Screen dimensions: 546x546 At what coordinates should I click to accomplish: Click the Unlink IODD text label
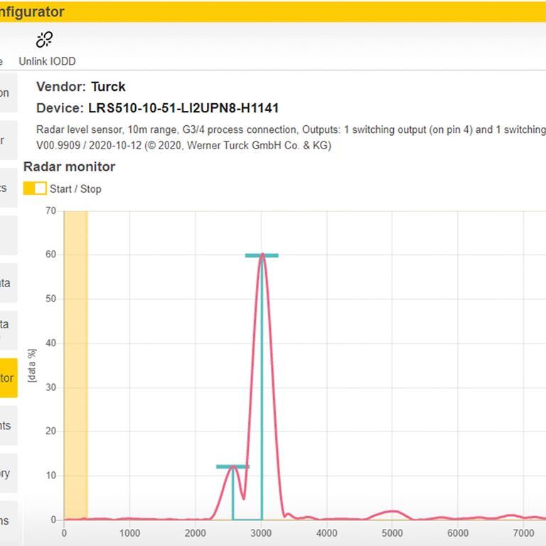[x=47, y=61]
